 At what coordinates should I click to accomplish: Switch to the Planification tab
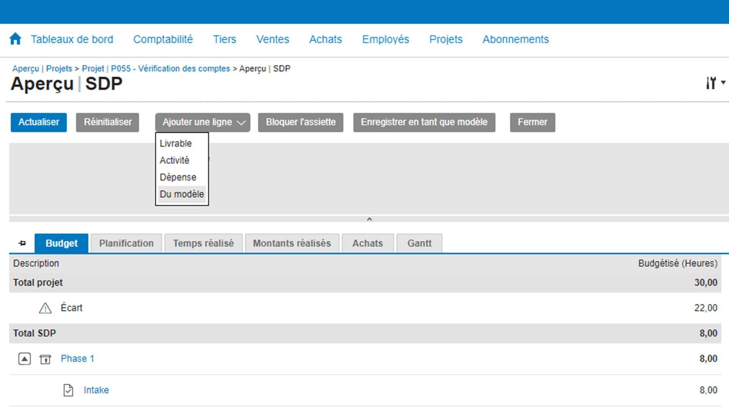(126, 243)
